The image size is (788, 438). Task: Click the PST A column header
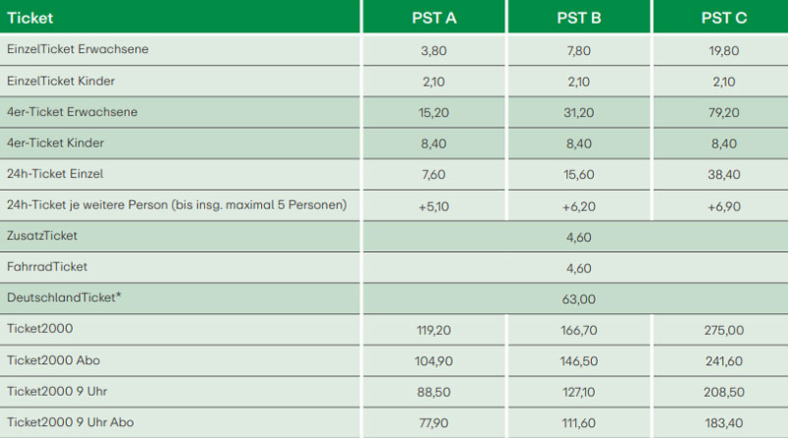(x=433, y=18)
